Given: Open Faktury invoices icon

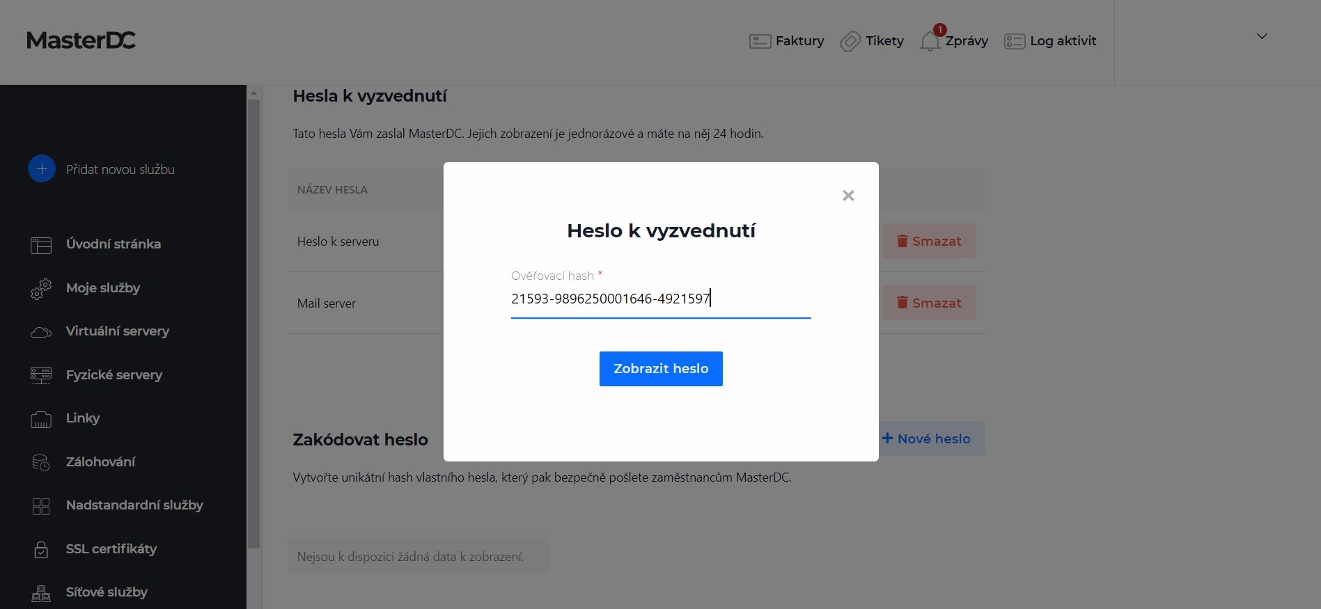Looking at the screenshot, I should (760, 42).
